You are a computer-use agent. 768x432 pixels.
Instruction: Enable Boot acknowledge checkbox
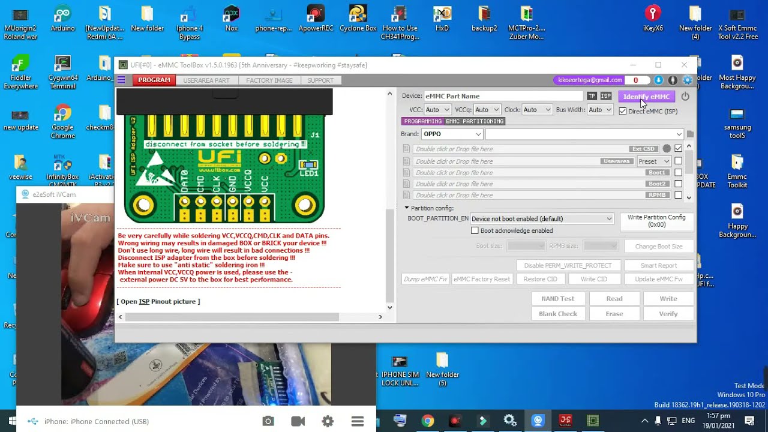[x=475, y=230]
